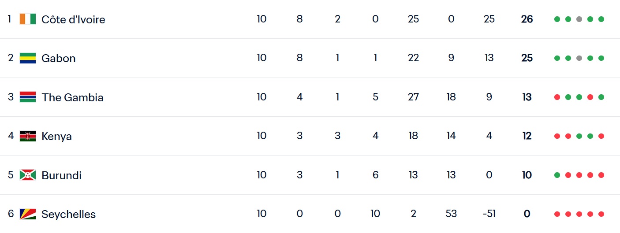The image size is (620, 233).
Task: Click the Gabon flag icon
Action: [28, 58]
